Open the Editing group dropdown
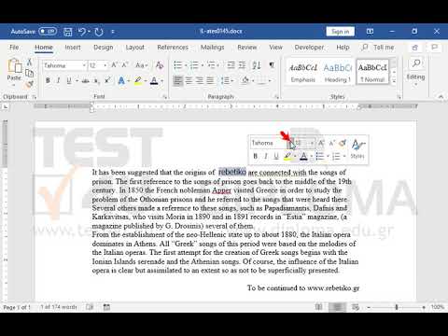448x336 pixels. [415, 73]
